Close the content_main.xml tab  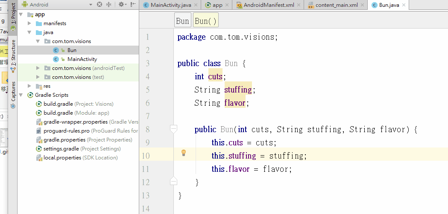pos(362,5)
